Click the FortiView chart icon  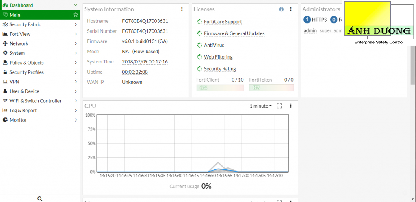(x=5, y=34)
